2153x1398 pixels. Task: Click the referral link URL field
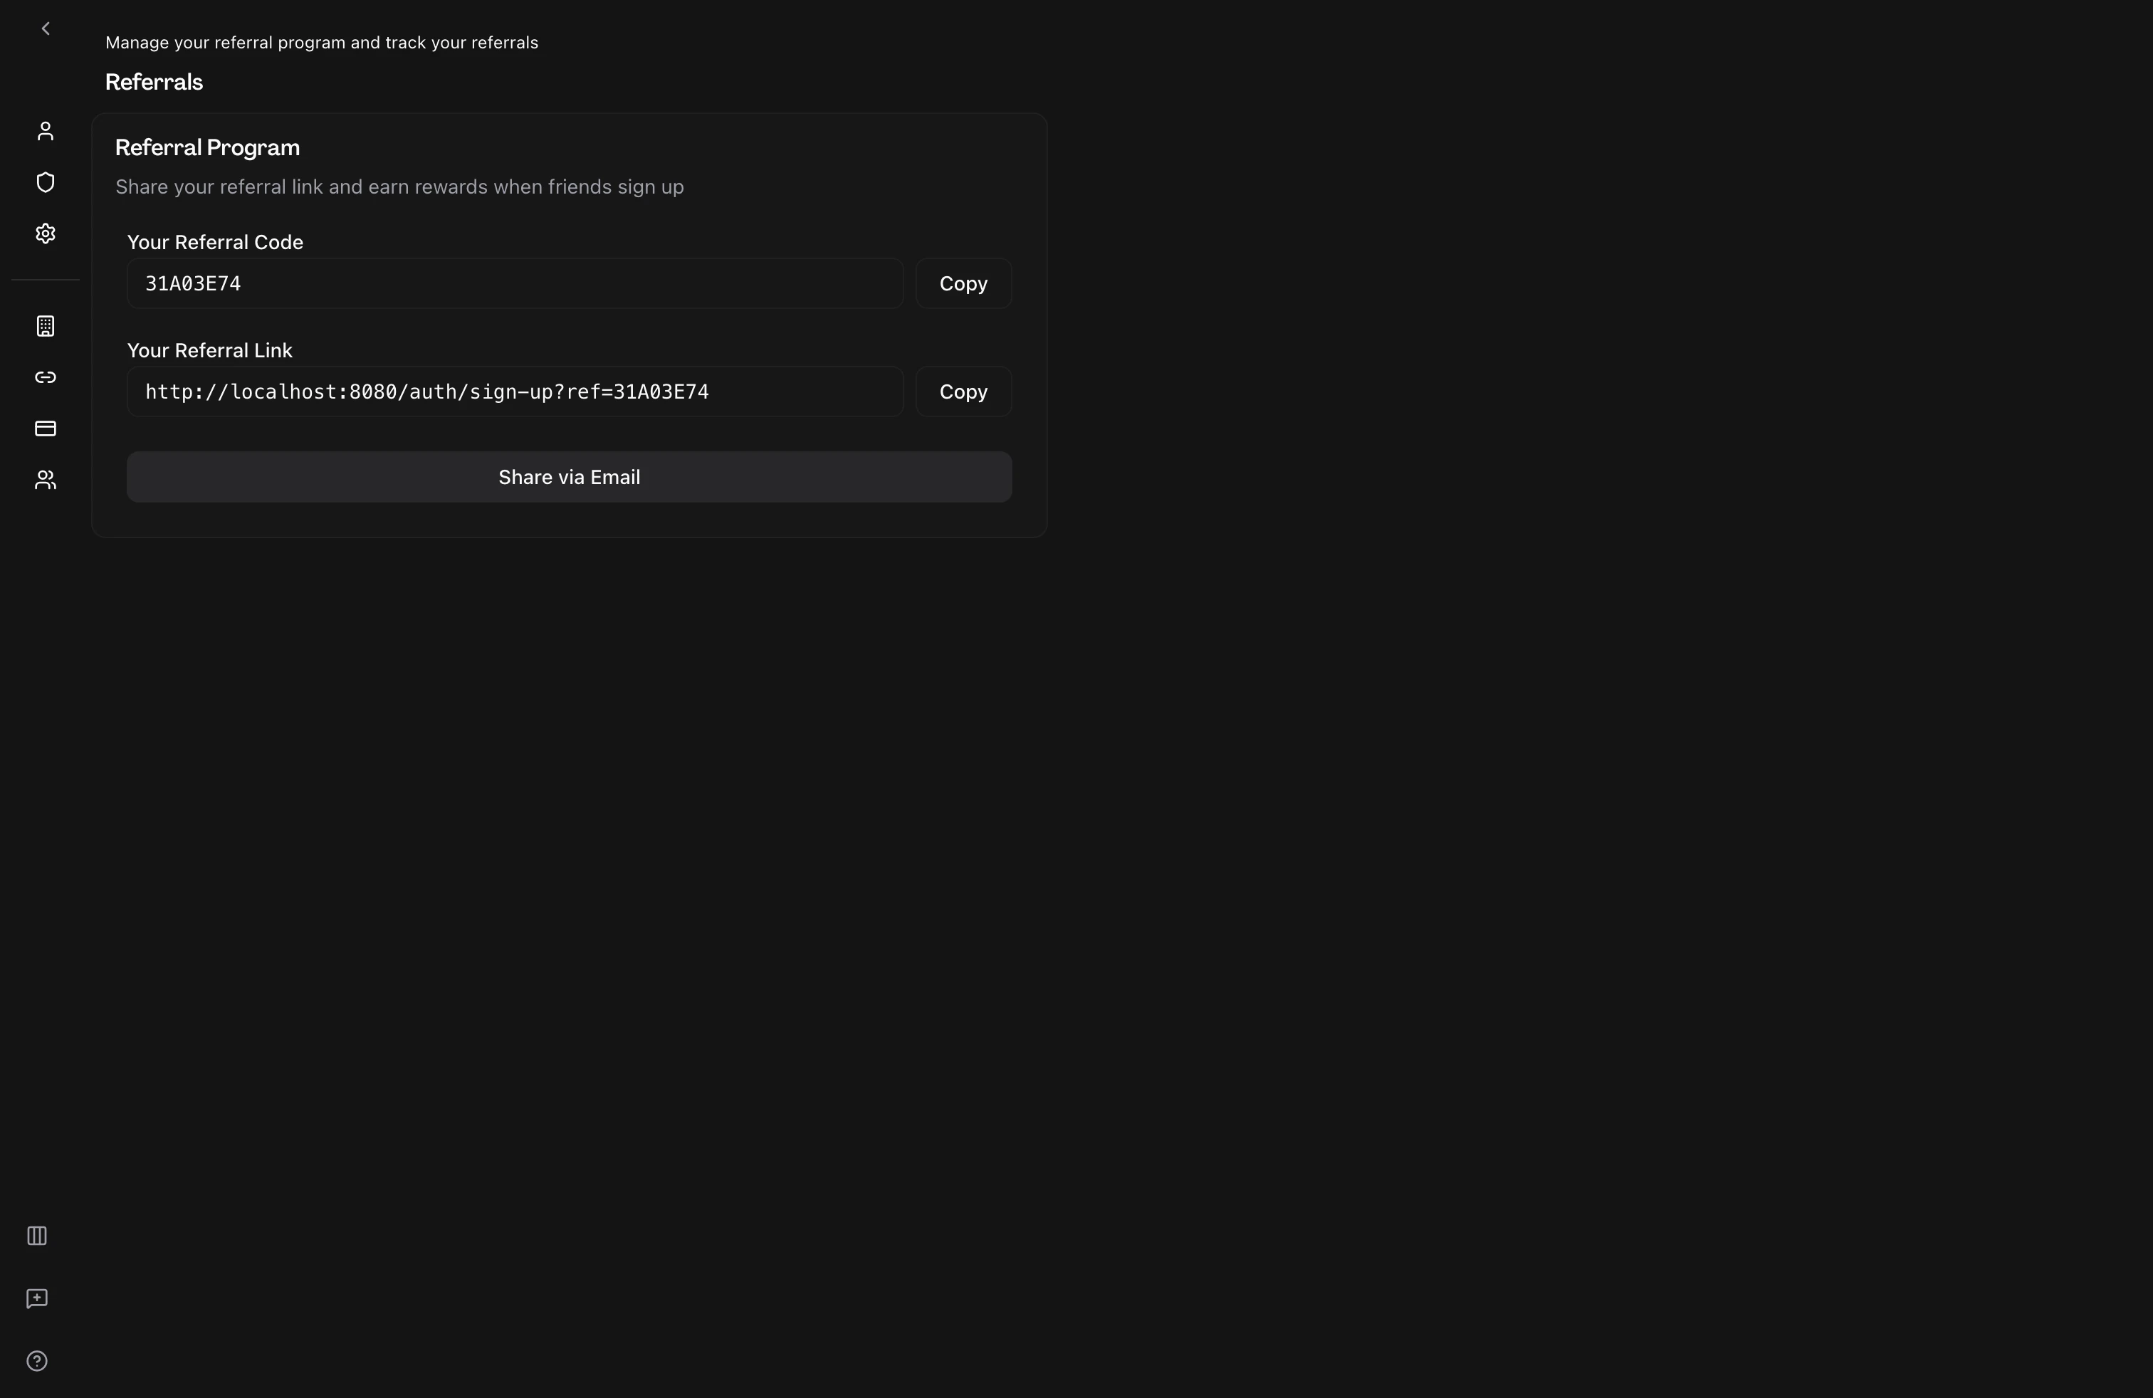click(515, 391)
